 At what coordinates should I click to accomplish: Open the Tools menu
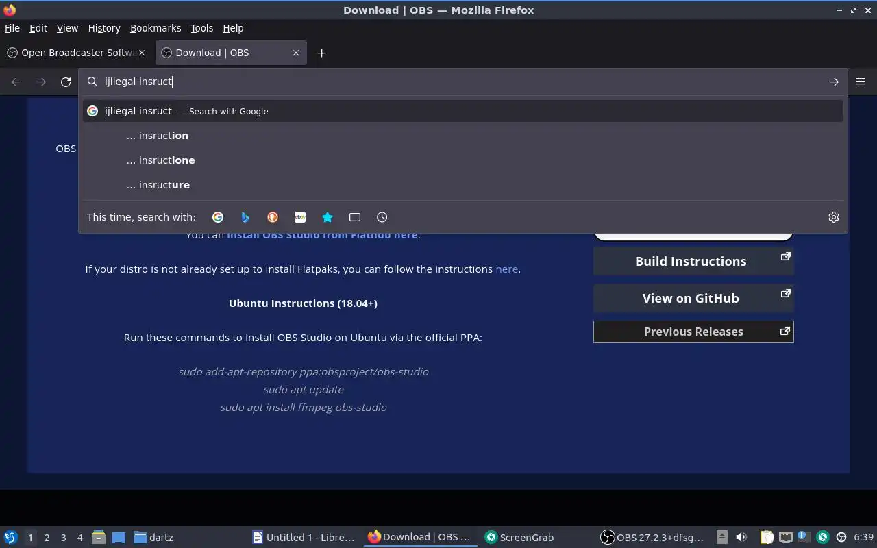pyautogui.click(x=201, y=28)
